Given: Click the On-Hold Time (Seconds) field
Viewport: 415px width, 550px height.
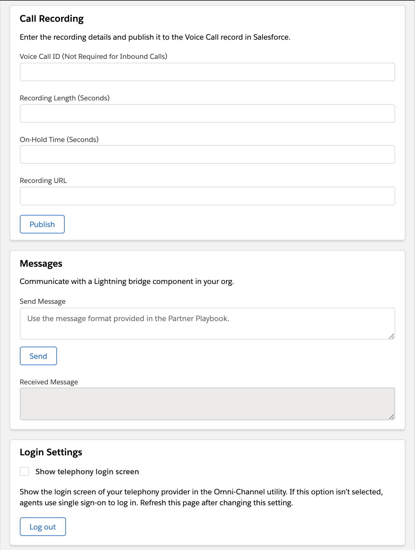Looking at the screenshot, I should pyautogui.click(x=207, y=154).
